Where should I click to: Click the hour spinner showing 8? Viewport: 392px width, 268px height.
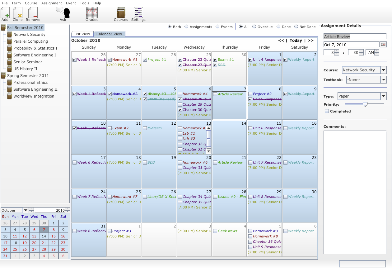[x=336, y=53]
